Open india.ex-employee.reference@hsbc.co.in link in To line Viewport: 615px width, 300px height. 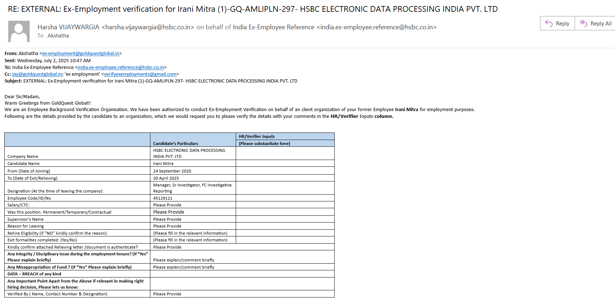(121, 67)
